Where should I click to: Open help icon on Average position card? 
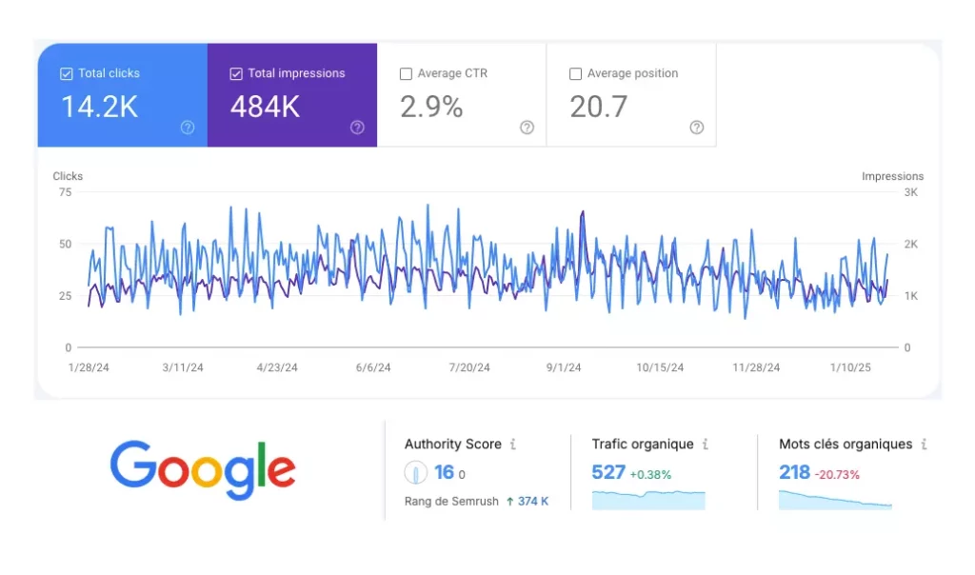[696, 128]
